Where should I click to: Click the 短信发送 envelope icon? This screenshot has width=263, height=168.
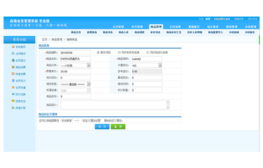(13, 101)
